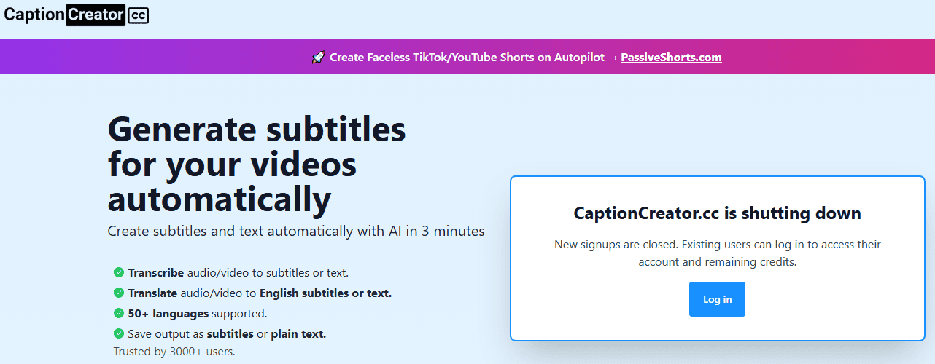This screenshot has width=935, height=364.
Task: Open the CaptionCreator logo home link
Action: [x=77, y=15]
